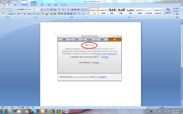The width and height of the screenshot is (183, 114).
Task: Justify the paragraph text
Action: pyautogui.click(x=68, y=14)
